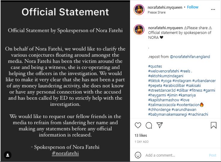Open the #streetdancer3d hashtag
This screenshot has height=162, width=221.
point(162,90)
